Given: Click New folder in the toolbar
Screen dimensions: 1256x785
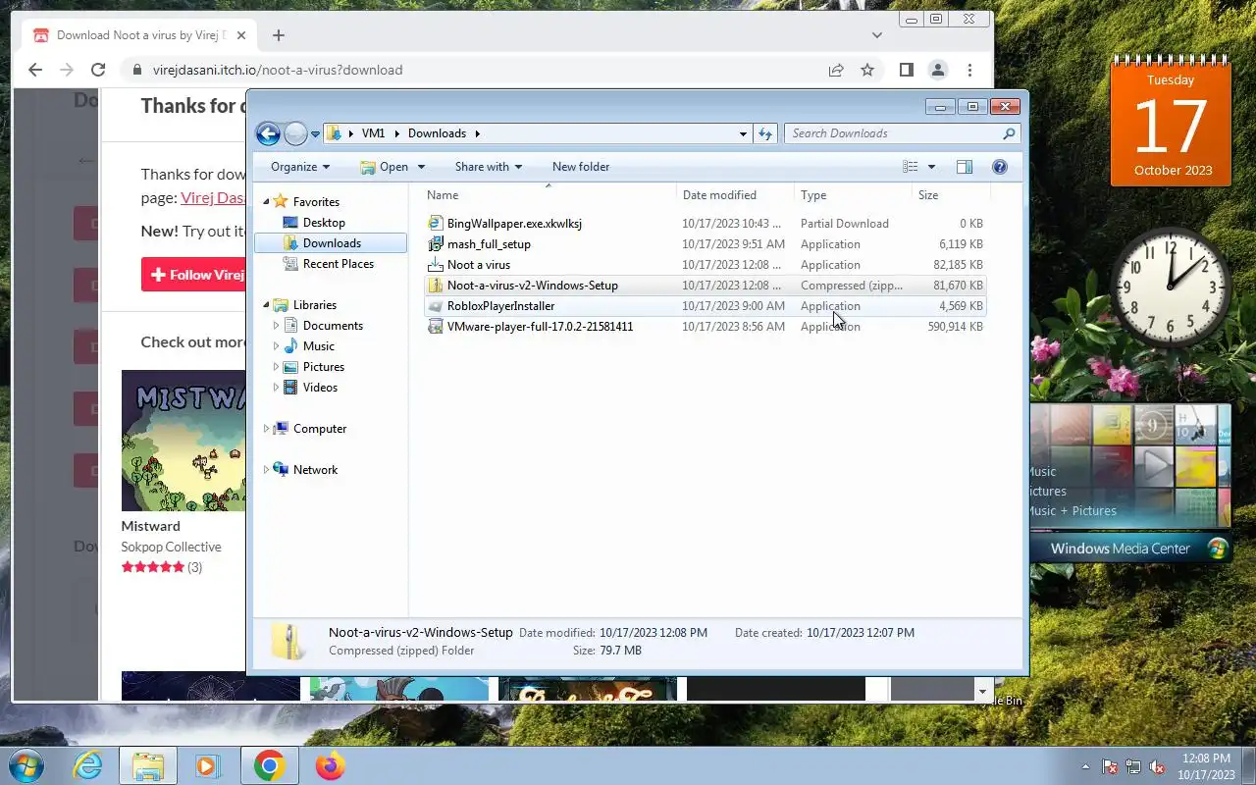Looking at the screenshot, I should (581, 167).
